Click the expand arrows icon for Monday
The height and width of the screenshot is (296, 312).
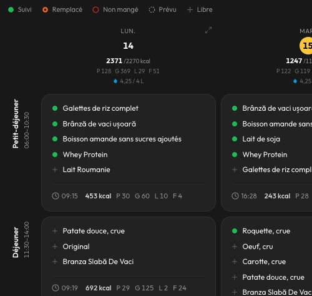208,30
